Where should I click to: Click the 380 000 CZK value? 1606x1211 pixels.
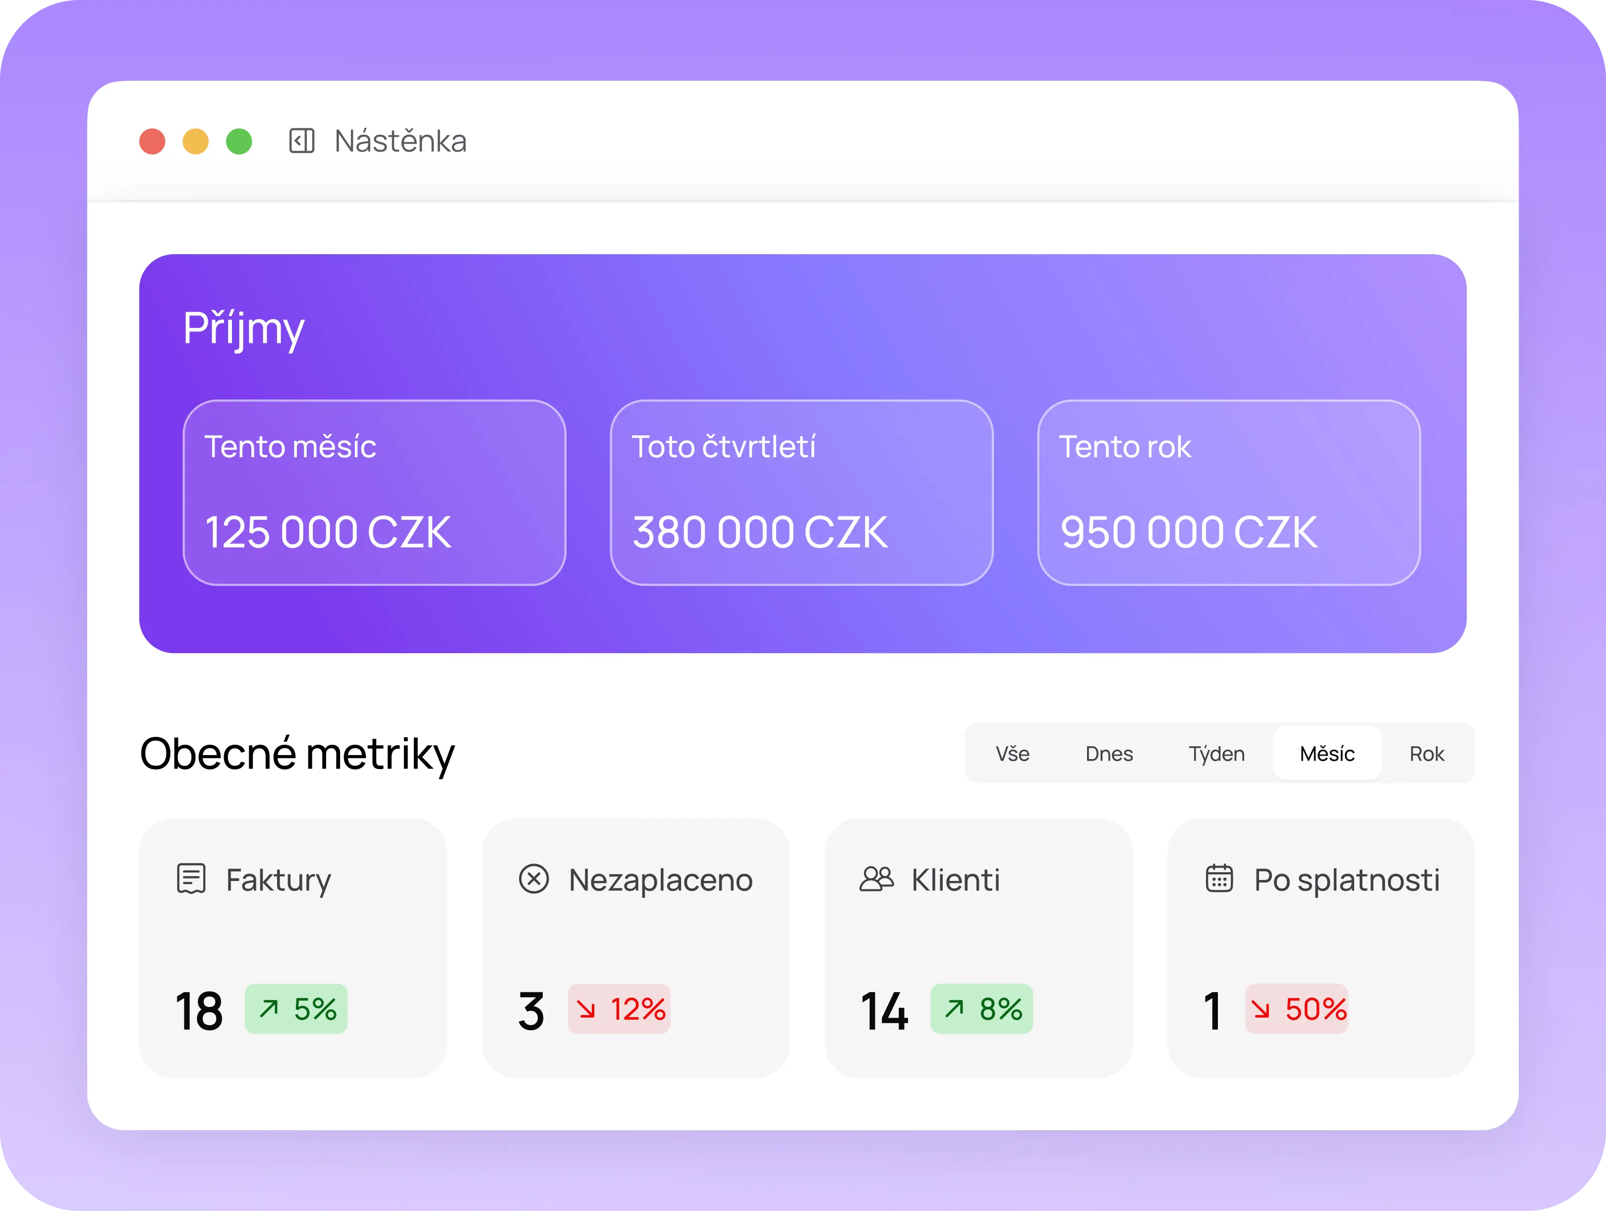click(760, 533)
